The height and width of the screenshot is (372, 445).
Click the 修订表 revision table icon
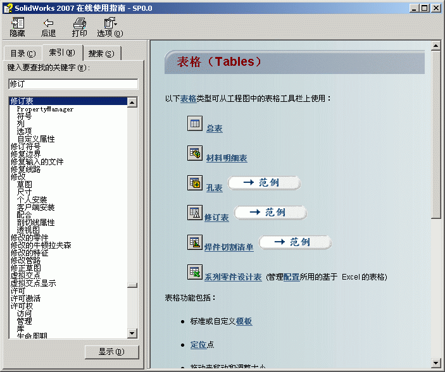click(x=195, y=213)
